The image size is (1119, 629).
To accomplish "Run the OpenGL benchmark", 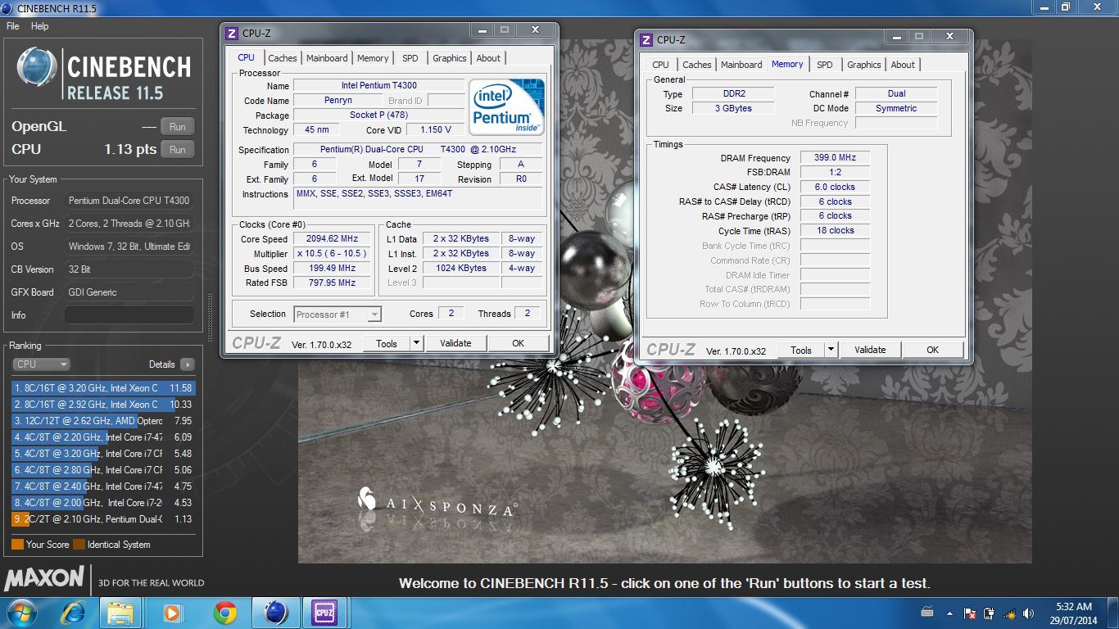I will coord(178,127).
